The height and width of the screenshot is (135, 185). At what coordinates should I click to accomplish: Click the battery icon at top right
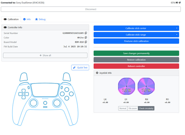[x=177, y=3]
